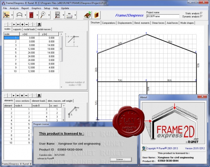This screenshot has width=210, height=167.
Task: Select node 1 row in nodes table
Action: tap(31, 38)
